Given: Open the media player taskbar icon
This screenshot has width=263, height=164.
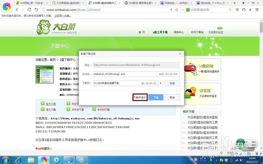Looking at the screenshot, I should click(x=56, y=160).
